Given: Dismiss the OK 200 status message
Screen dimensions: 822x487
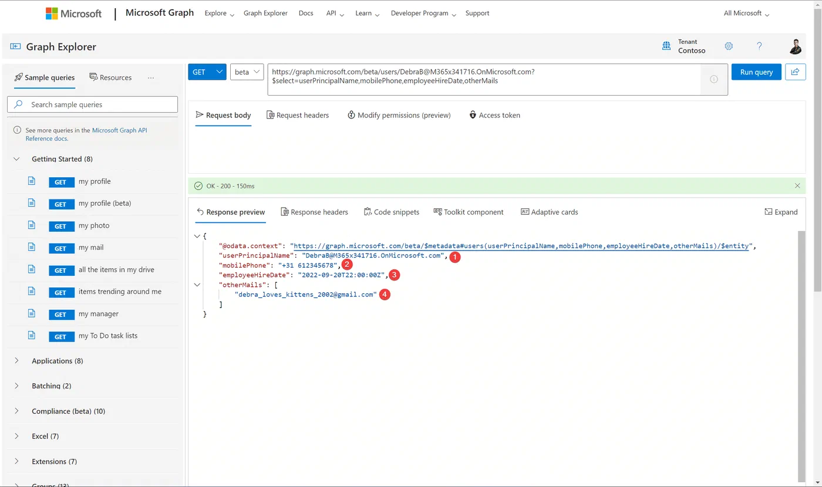Looking at the screenshot, I should tap(797, 186).
